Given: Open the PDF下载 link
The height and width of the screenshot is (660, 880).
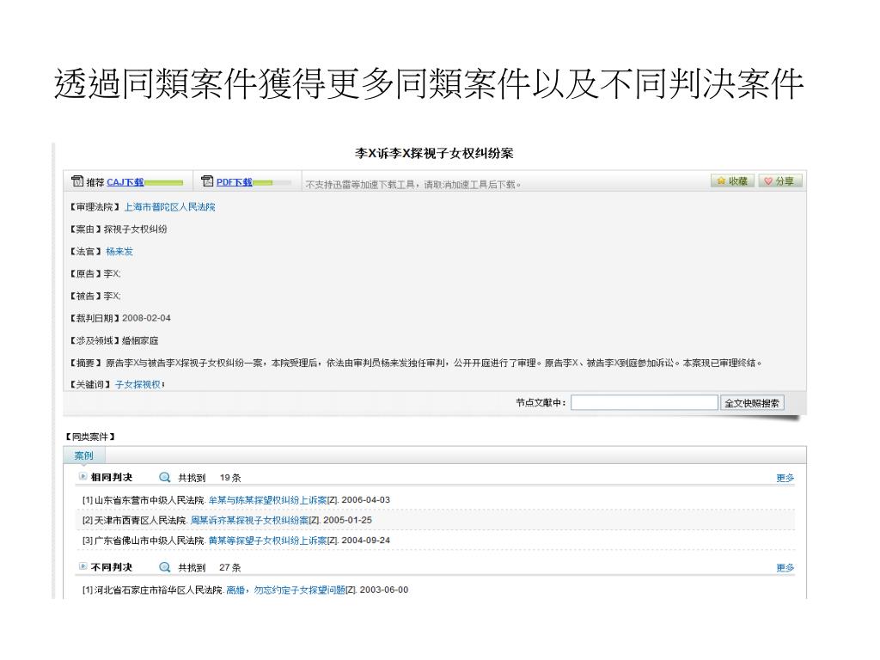Looking at the screenshot, I should [234, 182].
